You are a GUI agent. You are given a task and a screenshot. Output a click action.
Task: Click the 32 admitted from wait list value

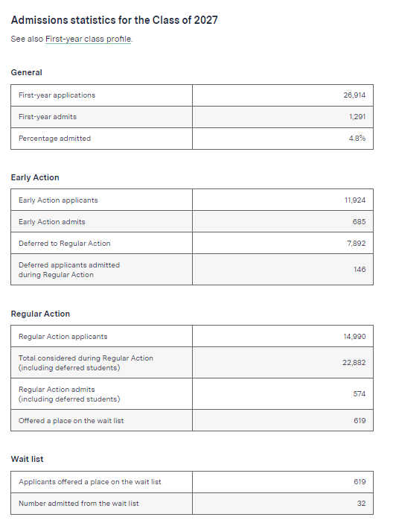click(x=361, y=504)
